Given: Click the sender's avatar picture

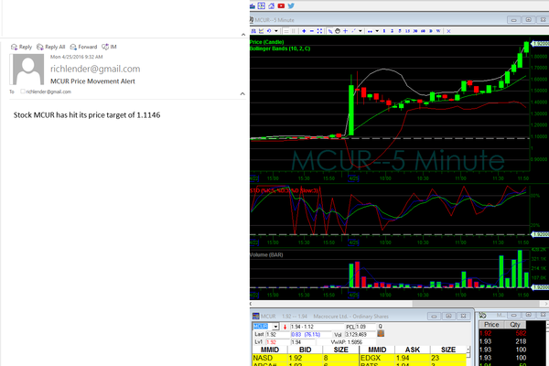Looking at the screenshot, I should tap(26, 70).
